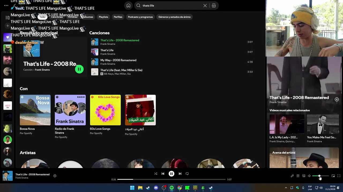Viewport: 343px width, 192px height.
Task: Show hidden tray icons chevron
Action: (286, 188)
